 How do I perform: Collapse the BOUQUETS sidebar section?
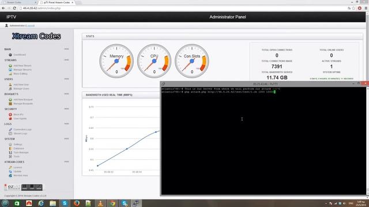point(67,94)
